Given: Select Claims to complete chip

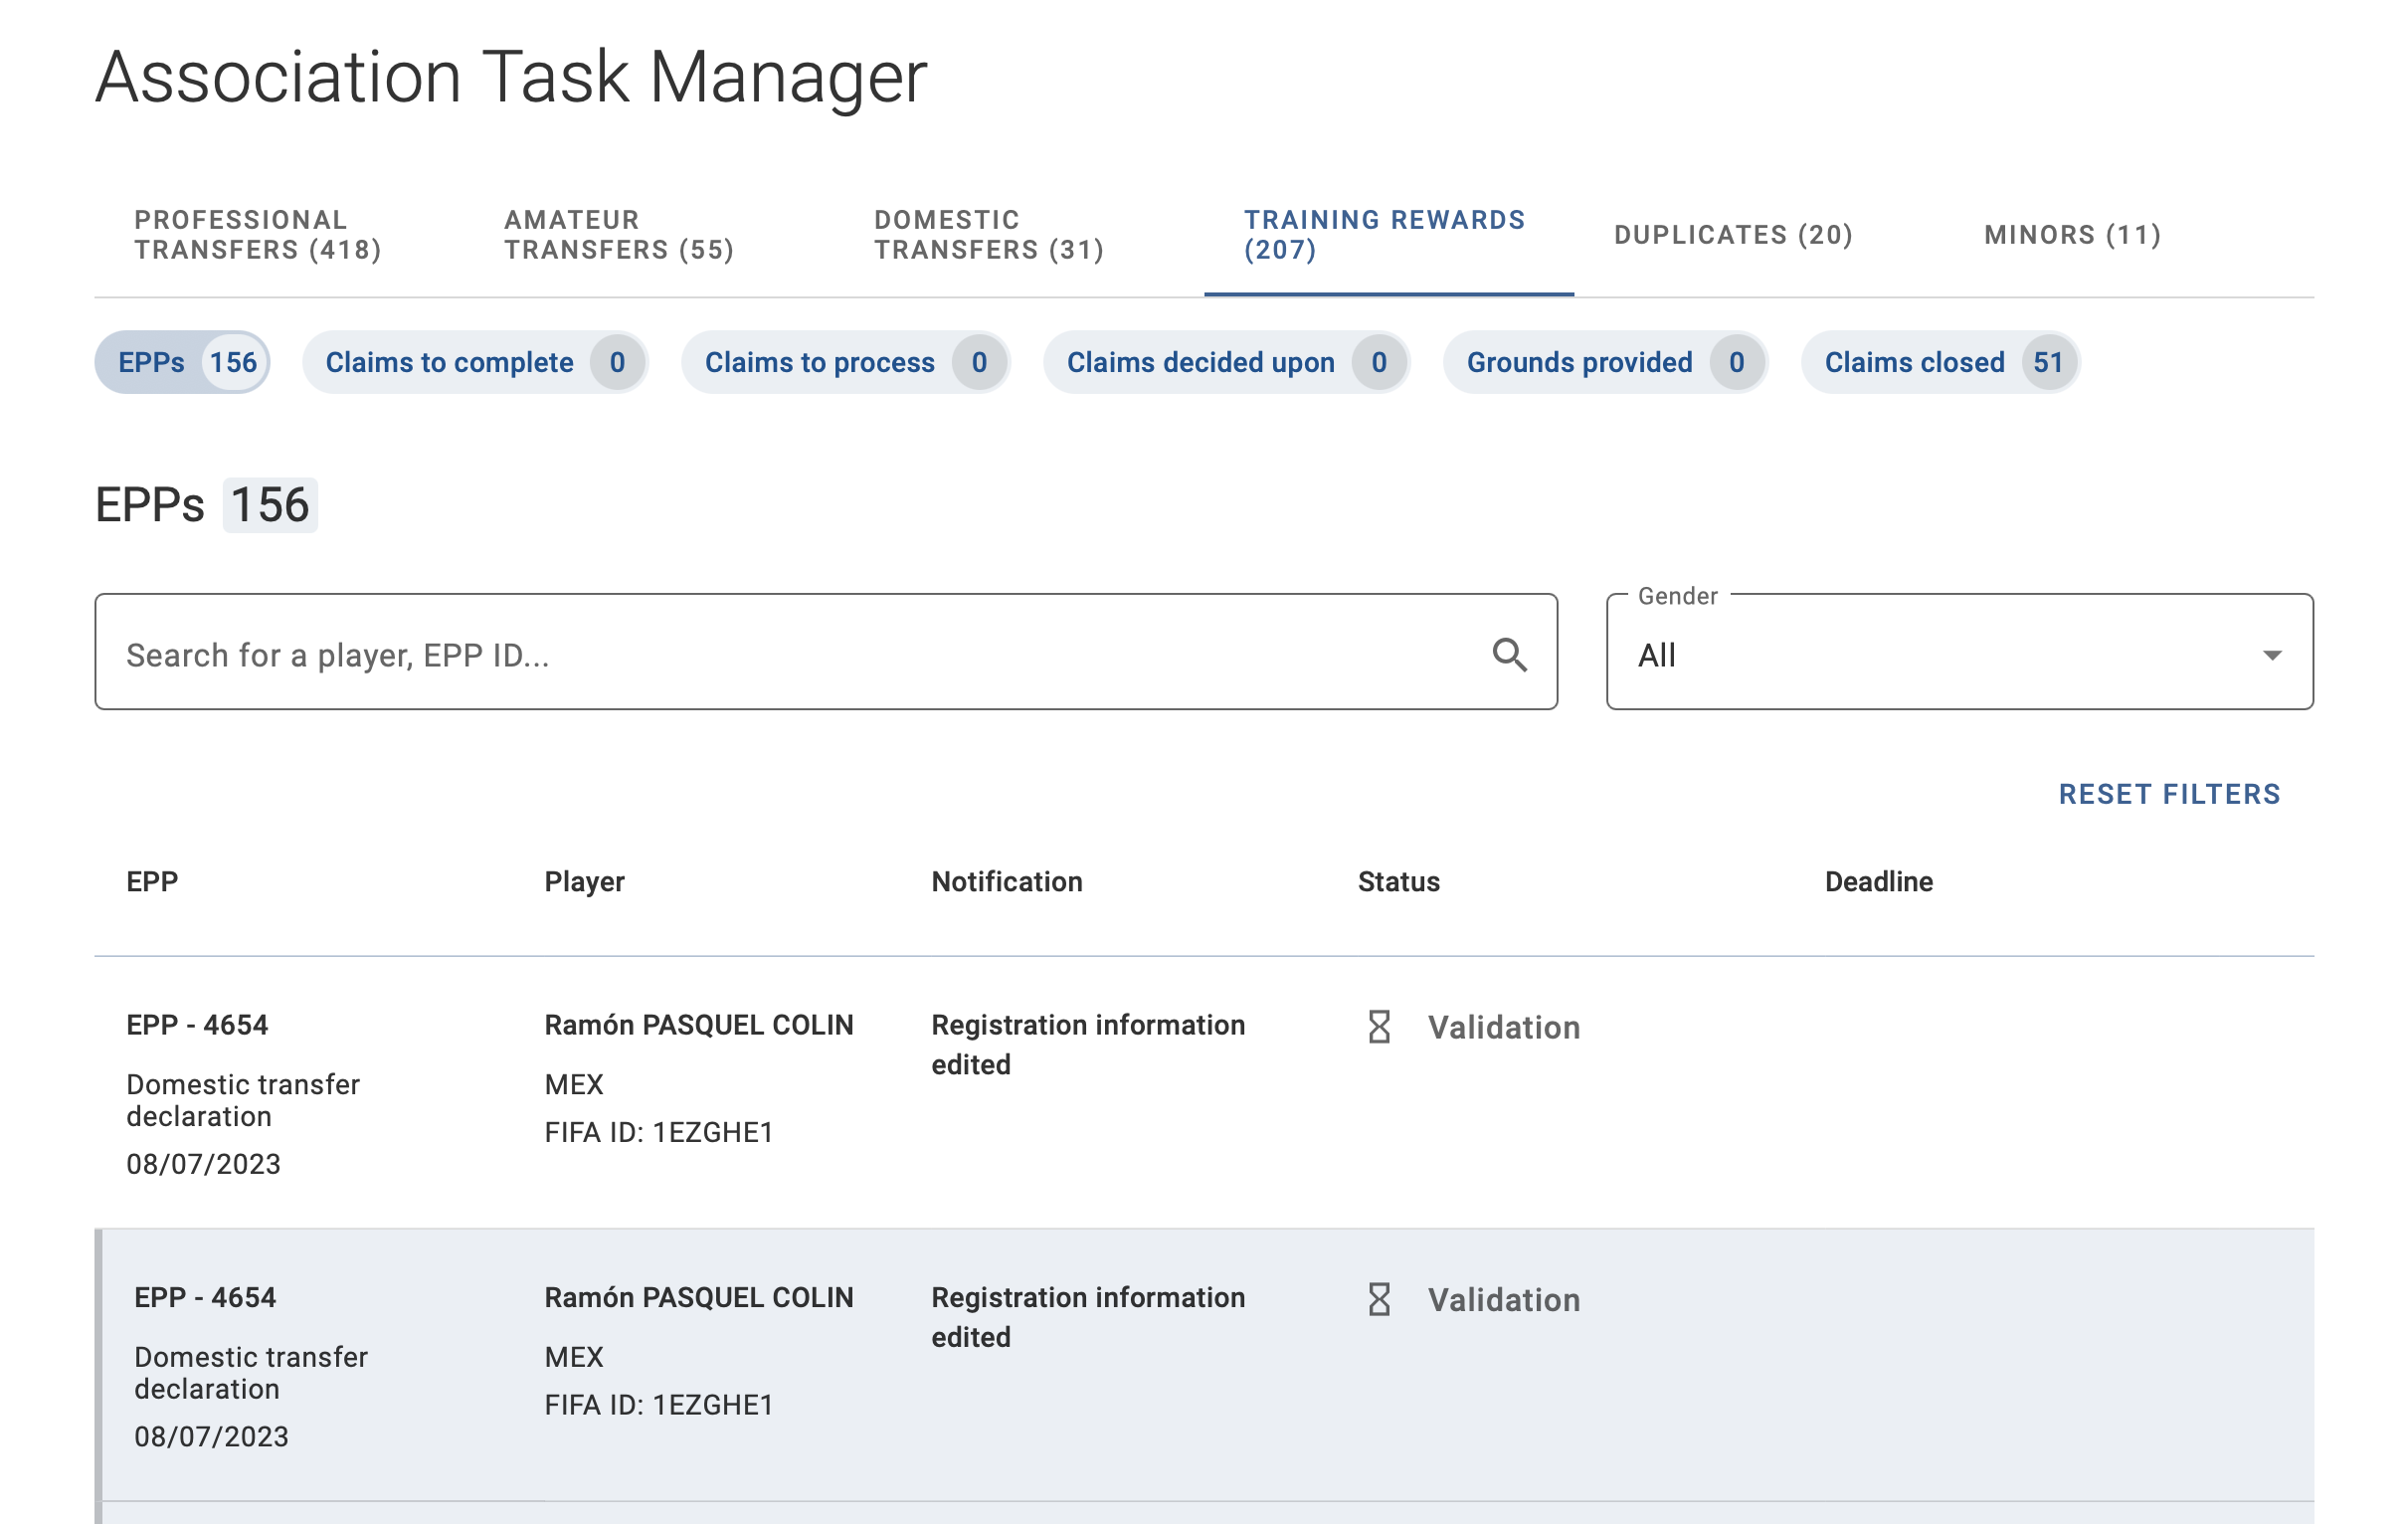Looking at the screenshot, I should coord(475,362).
